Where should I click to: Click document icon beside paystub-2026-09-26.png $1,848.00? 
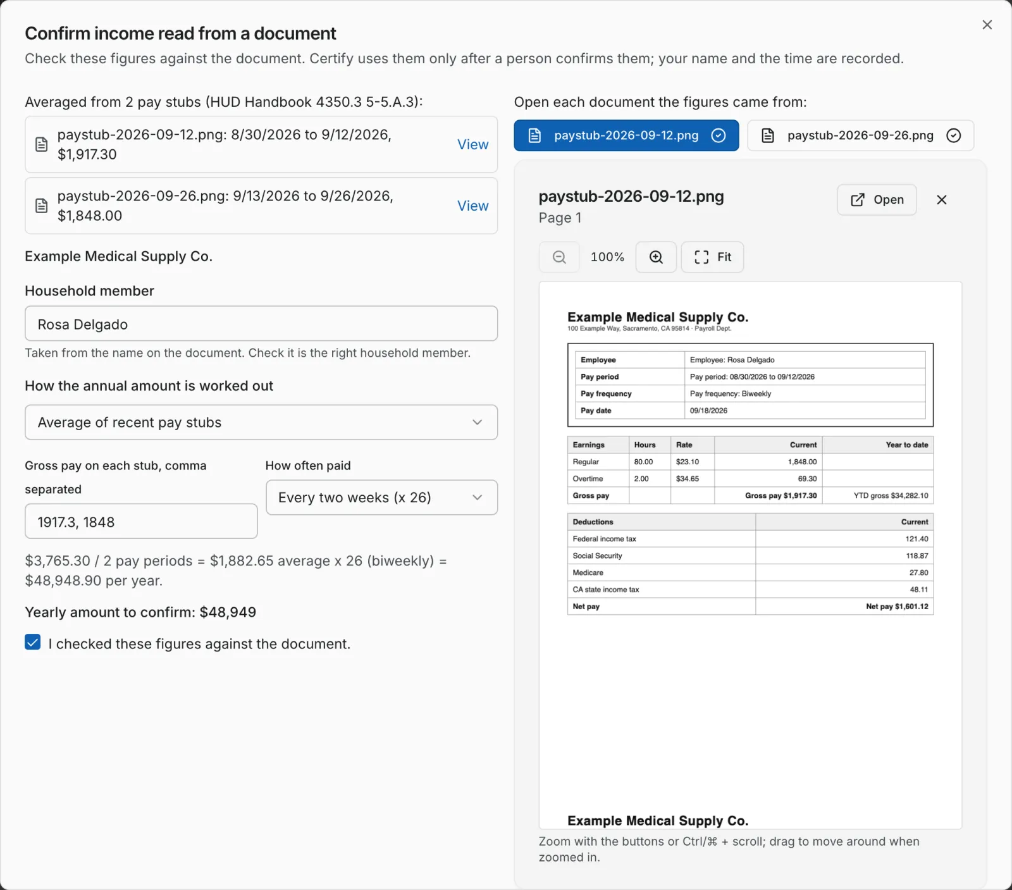41,206
